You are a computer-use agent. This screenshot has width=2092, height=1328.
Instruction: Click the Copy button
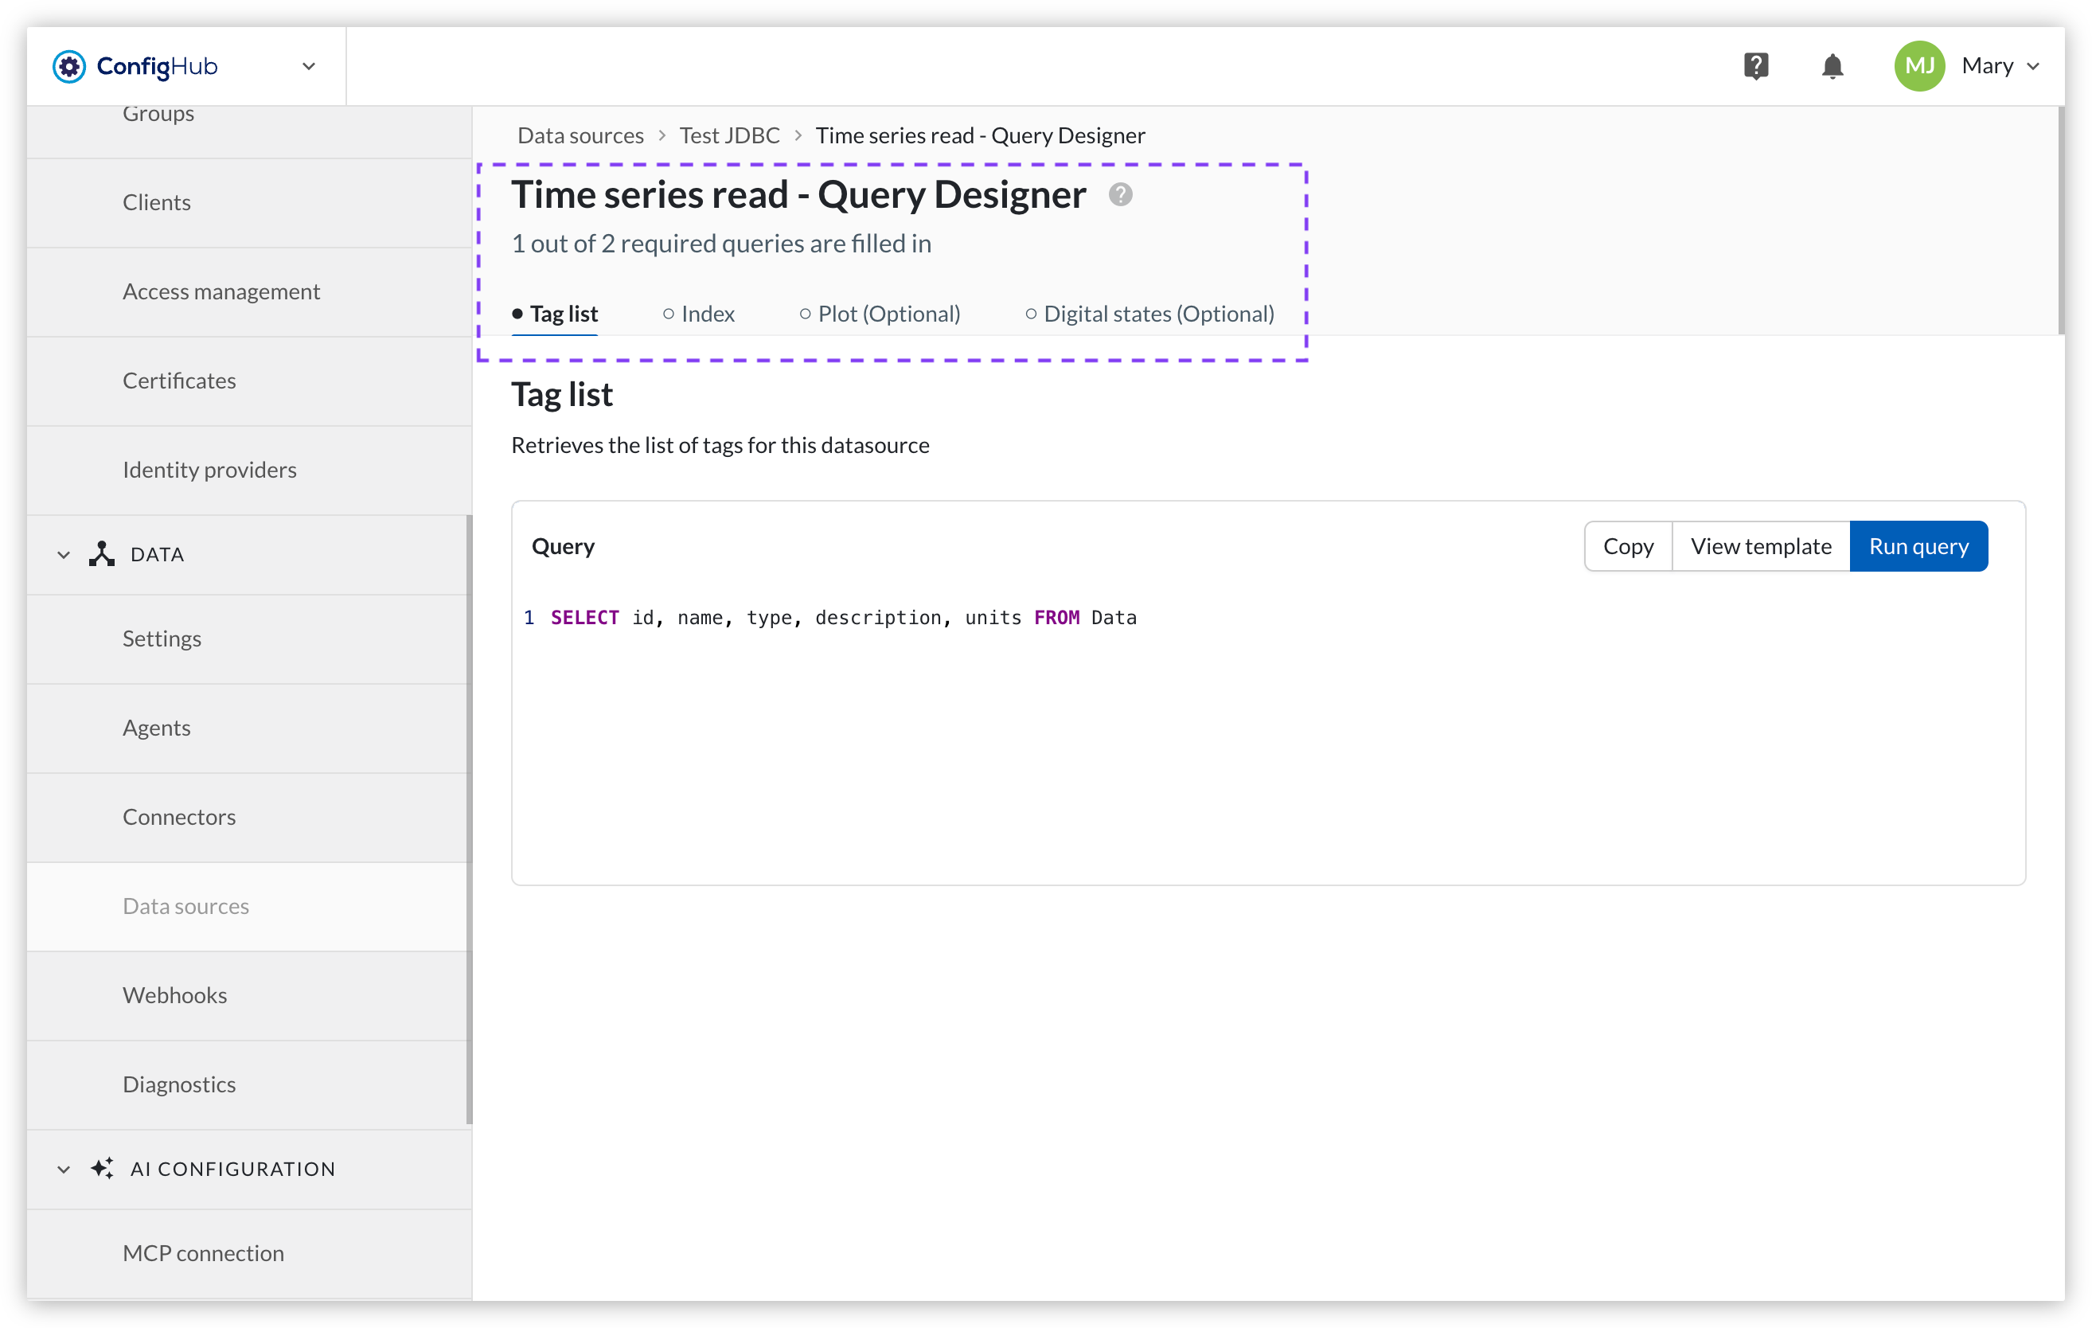coord(1628,546)
